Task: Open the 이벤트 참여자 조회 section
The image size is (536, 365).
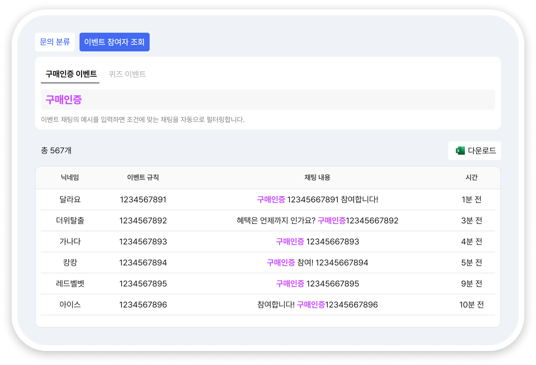Action: click(115, 42)
